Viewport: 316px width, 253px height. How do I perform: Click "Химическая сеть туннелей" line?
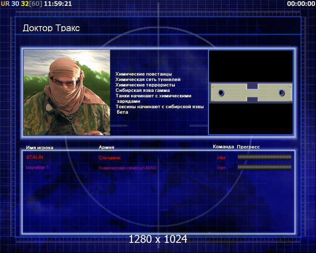coord(148,80)
